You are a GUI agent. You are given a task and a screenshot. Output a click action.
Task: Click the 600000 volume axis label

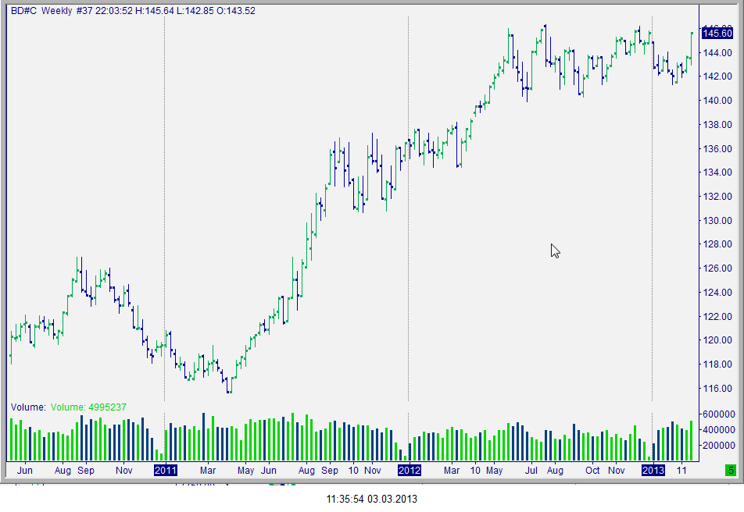719,414
